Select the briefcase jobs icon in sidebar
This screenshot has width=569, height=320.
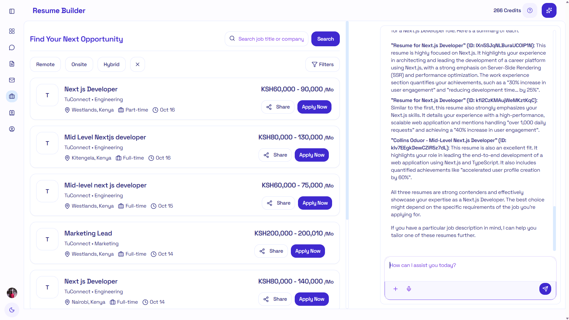click(x=12, y=96)
